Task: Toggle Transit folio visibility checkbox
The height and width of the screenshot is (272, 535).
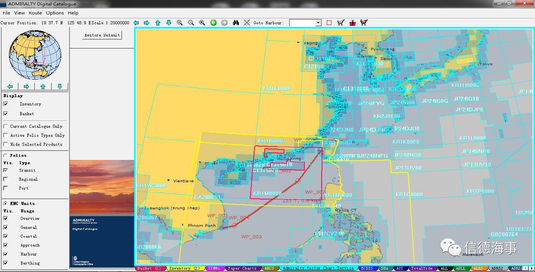Action: 5,170
